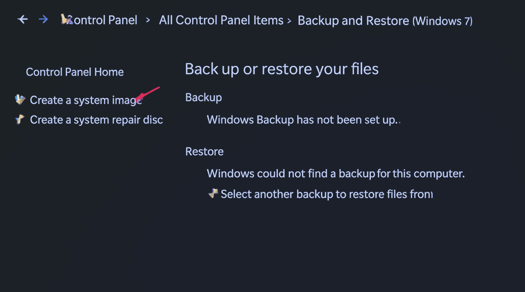Click the shield icon beside Create a system repair disc
Image resolution: width=525 pixels, height=292 pixels.
(20, 119)
